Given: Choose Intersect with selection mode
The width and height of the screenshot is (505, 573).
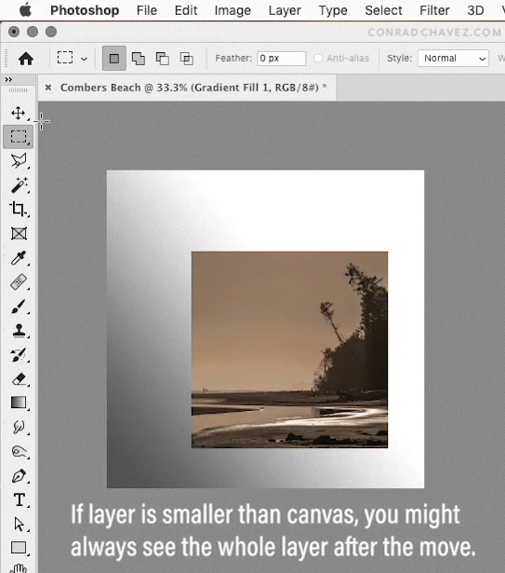Looking at the screenshot, I should pos(186,58).
